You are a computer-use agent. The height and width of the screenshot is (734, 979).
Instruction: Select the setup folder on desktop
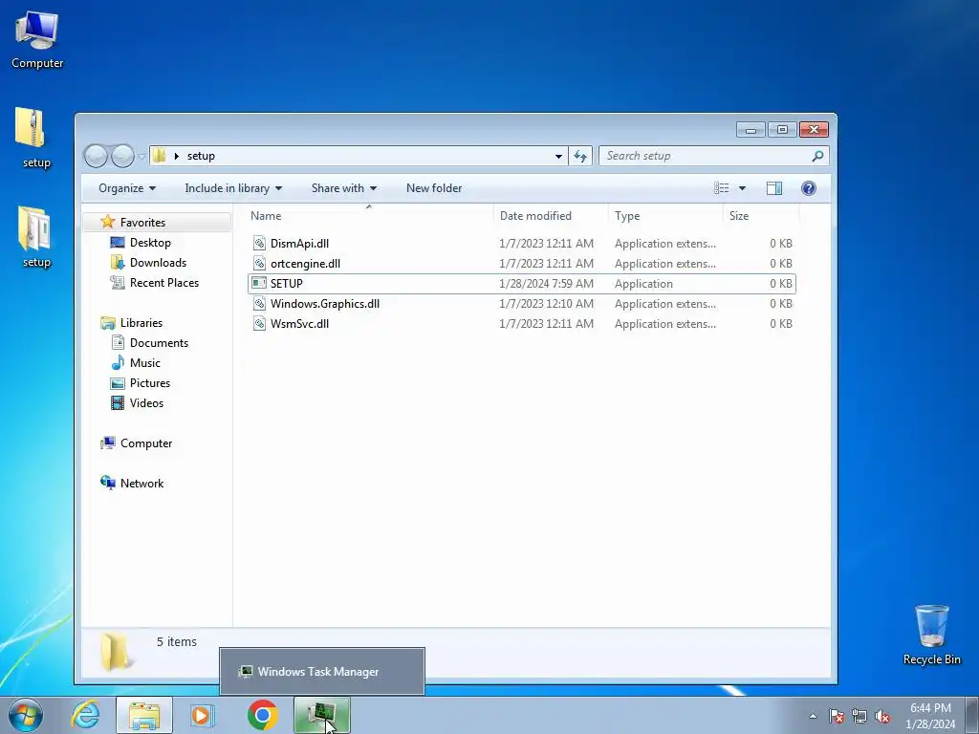click(35, 238)
